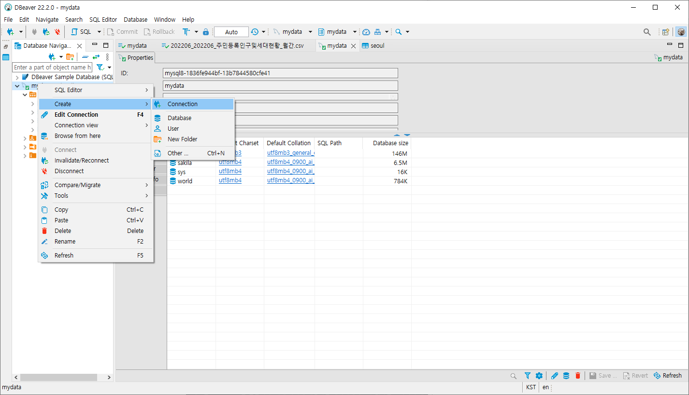Click the Database size column header
This screenshot has width=689, height=395.
[387, 143]
